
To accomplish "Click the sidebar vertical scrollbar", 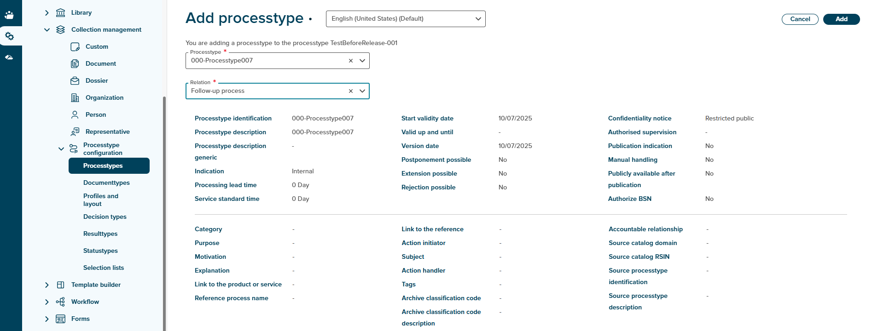I will 164,207.
